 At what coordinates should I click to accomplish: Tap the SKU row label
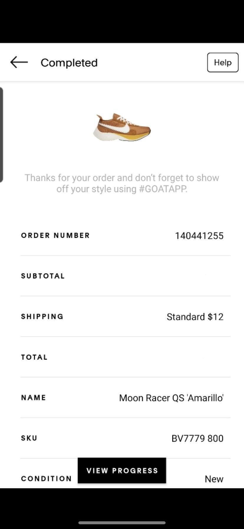(29, 438)
